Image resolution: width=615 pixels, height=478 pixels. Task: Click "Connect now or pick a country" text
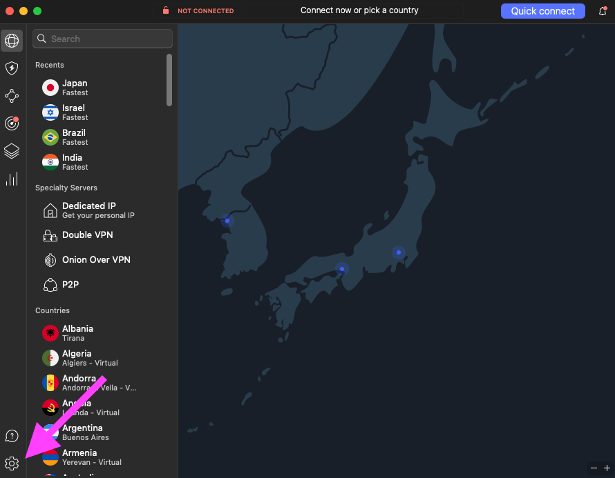[359, 10]
